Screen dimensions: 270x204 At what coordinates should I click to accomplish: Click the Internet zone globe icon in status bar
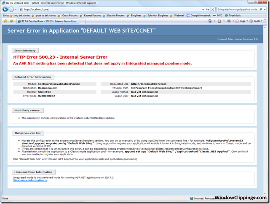tap(192, 199)
